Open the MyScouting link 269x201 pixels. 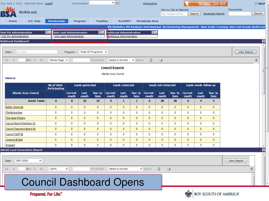(x=150, y=4)
